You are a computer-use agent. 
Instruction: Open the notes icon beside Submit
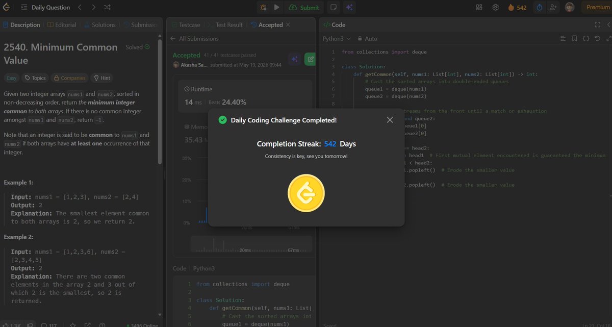333,7
